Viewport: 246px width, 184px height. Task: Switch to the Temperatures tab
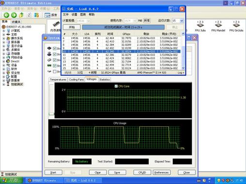click(x=58, y=80)
